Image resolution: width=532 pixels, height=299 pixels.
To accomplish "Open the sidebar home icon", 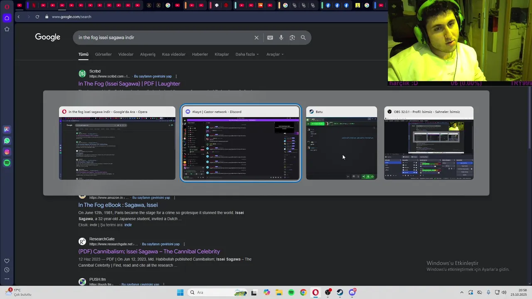I will [x=7, y=18].
